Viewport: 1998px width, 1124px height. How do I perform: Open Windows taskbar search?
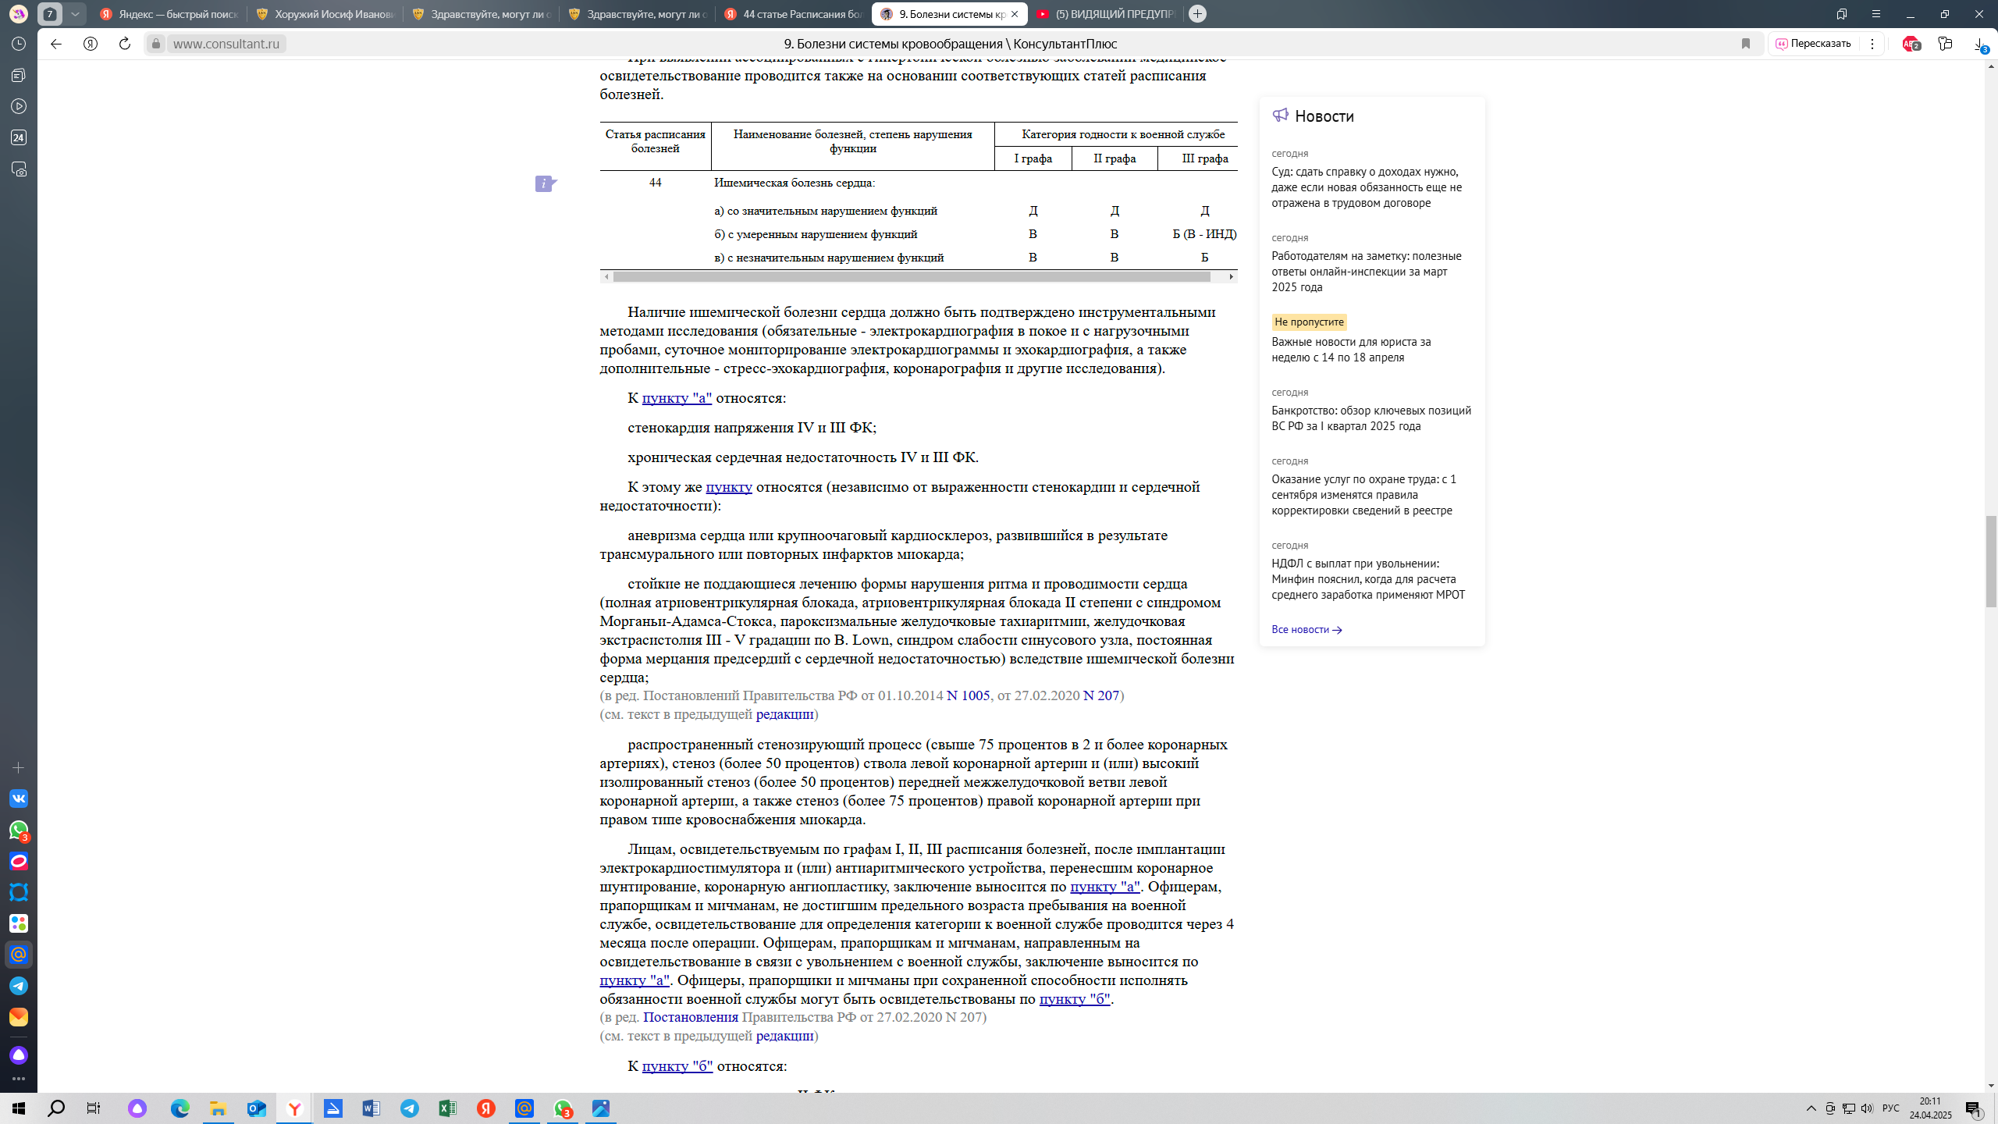(56, 1108)
